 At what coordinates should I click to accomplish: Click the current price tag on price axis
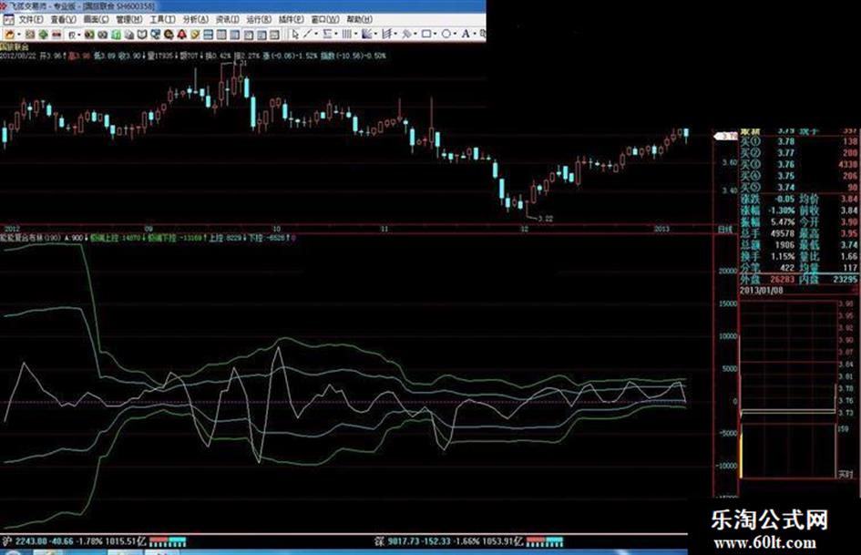tap(726, 136)
